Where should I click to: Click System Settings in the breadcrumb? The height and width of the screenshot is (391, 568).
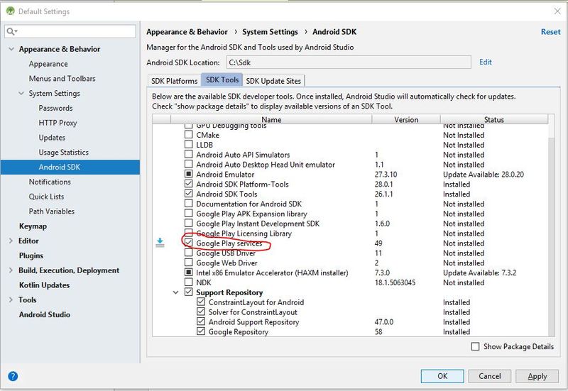270,32
